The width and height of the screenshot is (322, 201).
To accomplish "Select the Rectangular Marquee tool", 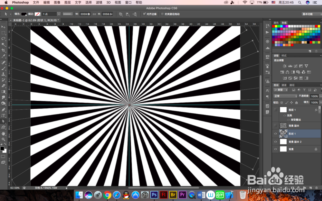I will (x=3, y=33).
